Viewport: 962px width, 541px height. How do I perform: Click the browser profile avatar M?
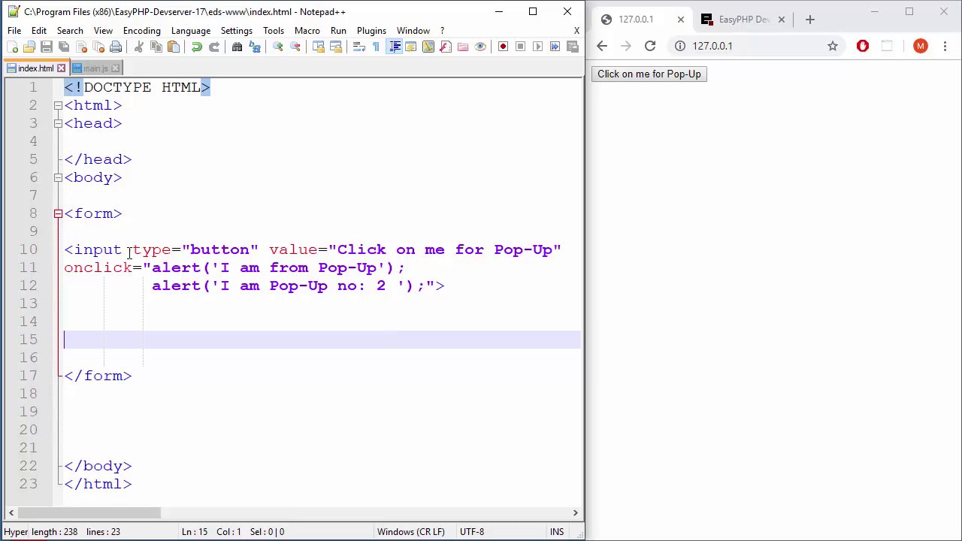pyautogui.click(x=921, y=46)
